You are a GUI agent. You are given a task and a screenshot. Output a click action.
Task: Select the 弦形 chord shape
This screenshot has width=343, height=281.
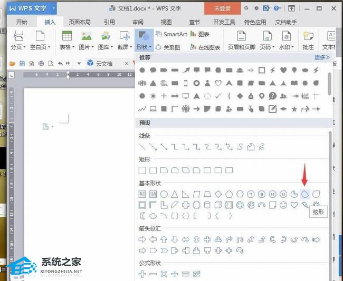[305, 194]
